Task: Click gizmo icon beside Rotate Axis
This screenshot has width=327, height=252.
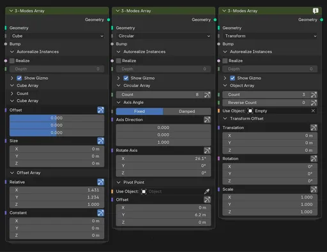Action: tap(207, 151)
